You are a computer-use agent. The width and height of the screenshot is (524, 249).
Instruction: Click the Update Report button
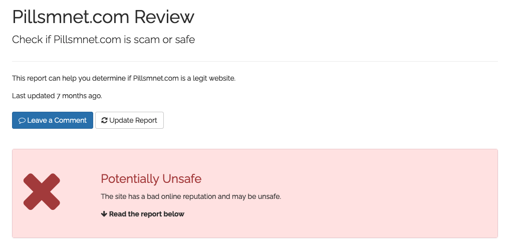(x=129, y=120)
